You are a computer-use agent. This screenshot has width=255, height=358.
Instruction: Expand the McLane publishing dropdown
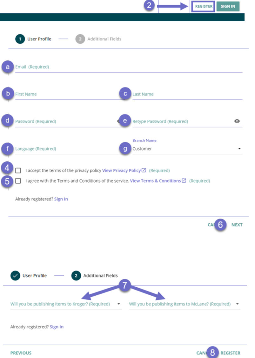[x=237, y=304]
